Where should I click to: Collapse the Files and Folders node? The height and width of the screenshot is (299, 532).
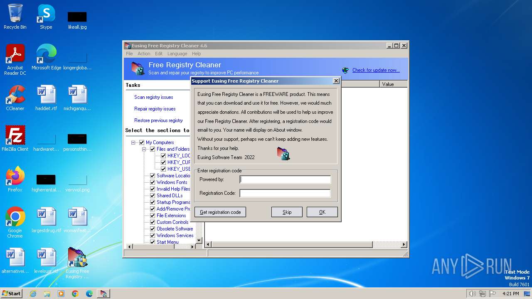144,149
